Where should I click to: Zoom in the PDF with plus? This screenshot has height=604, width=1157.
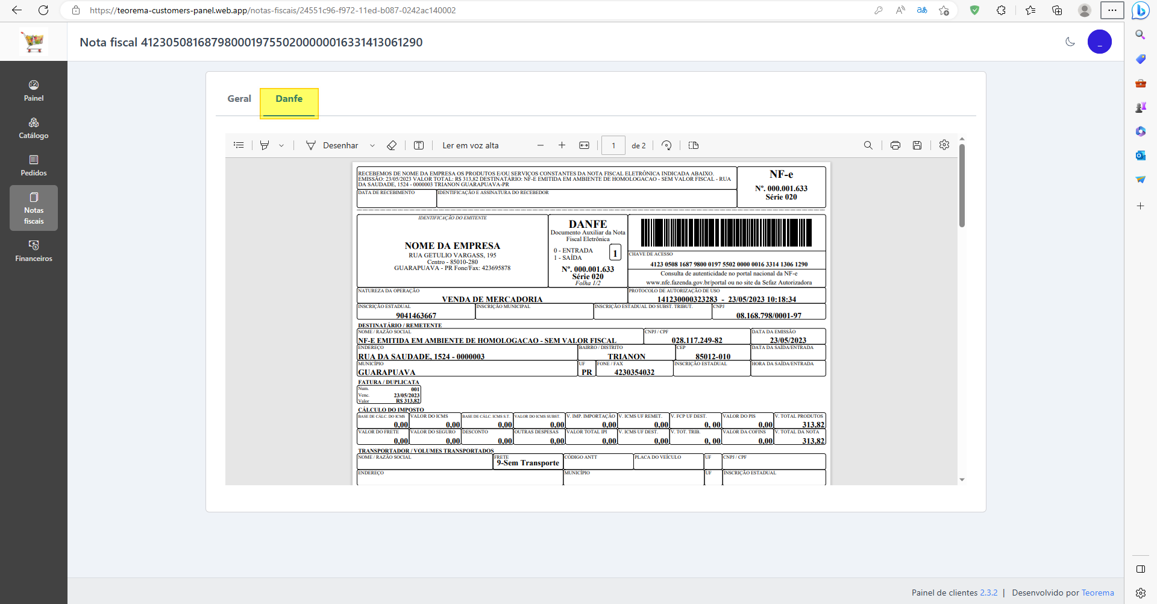pyautogui.click(x=562, y=145)
